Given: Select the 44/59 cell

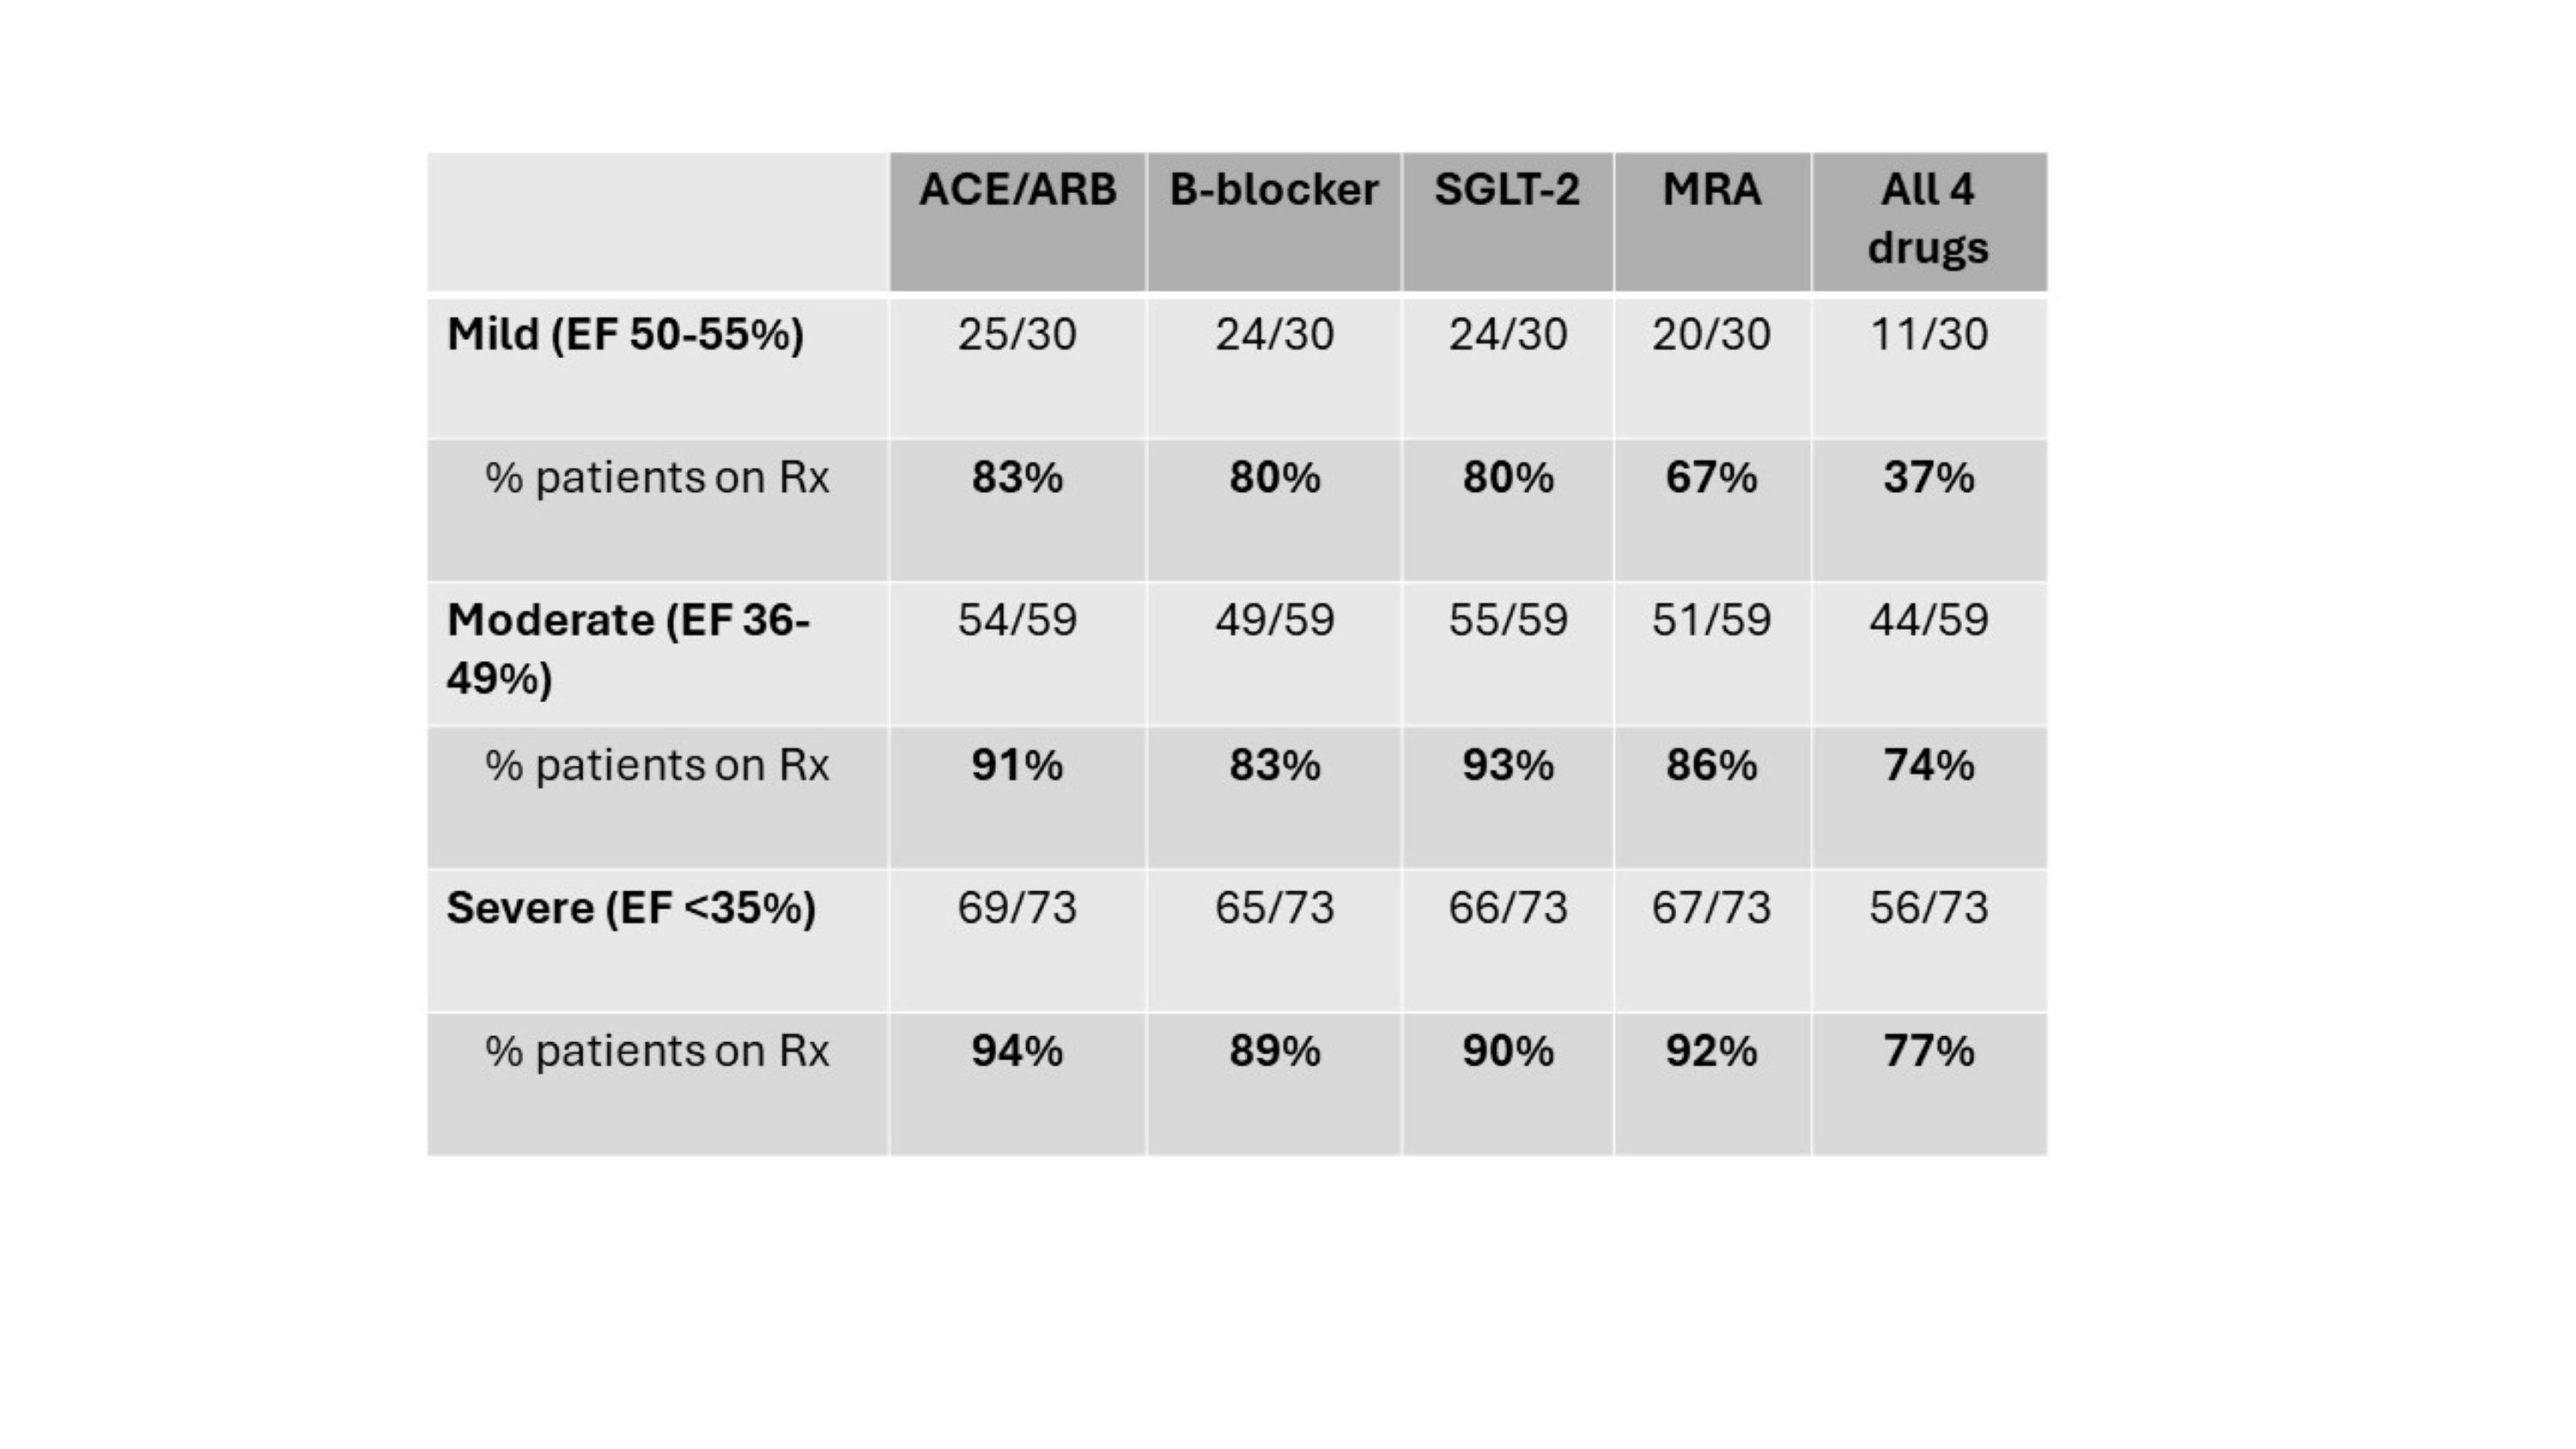Looking at the screenshot, I should pos(1928,620).
